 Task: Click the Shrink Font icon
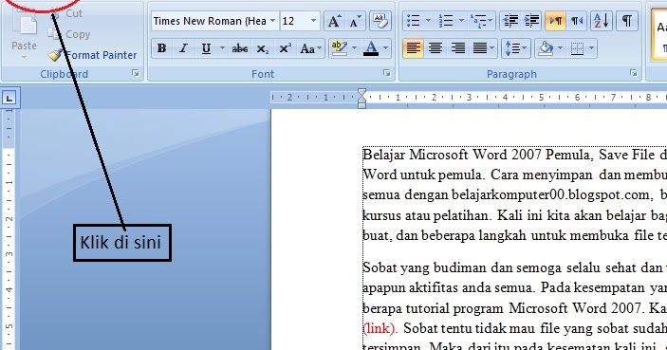click(x=355, y=21)
